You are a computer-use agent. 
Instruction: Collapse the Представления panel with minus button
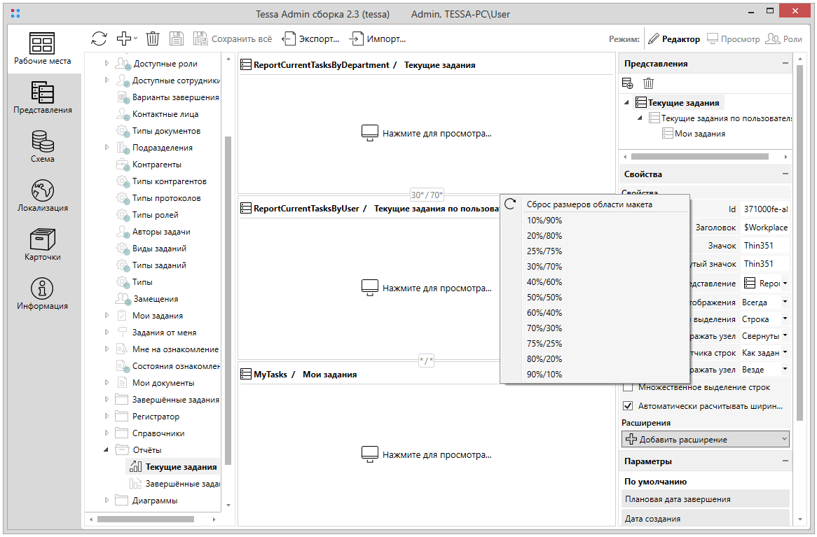(x=785, y=64)
